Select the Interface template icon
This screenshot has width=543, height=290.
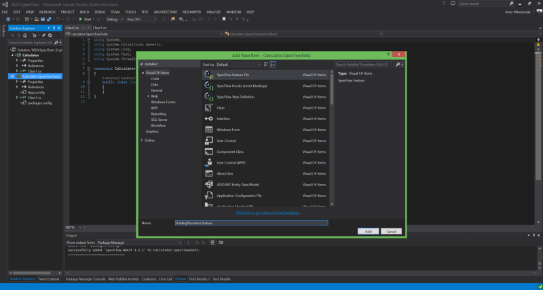pos(209,118)
